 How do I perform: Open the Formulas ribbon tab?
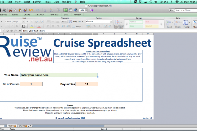click(x=54, y=15)
